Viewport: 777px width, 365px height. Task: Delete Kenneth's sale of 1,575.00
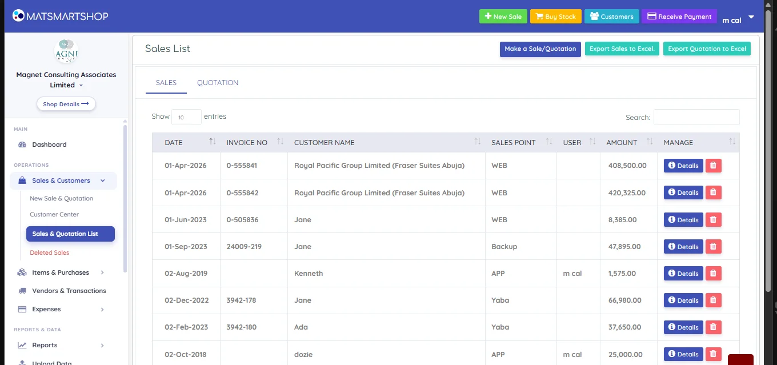(x=713, y=273)
